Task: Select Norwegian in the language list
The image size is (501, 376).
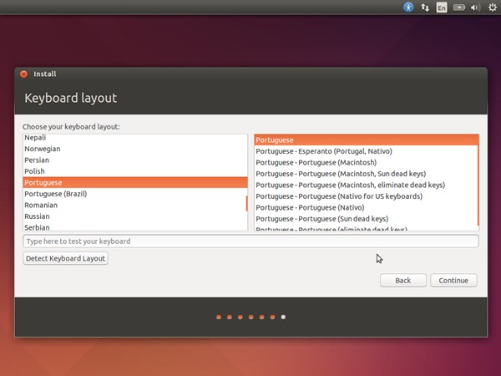Action: point(135,149)
